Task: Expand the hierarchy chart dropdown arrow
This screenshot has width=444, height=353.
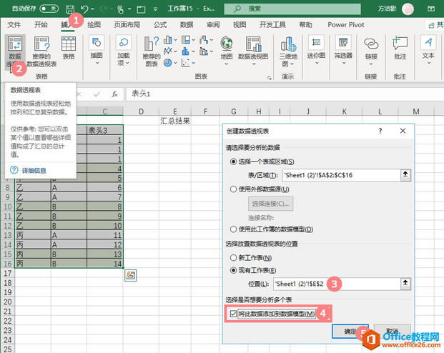Action: coord(194,40)
